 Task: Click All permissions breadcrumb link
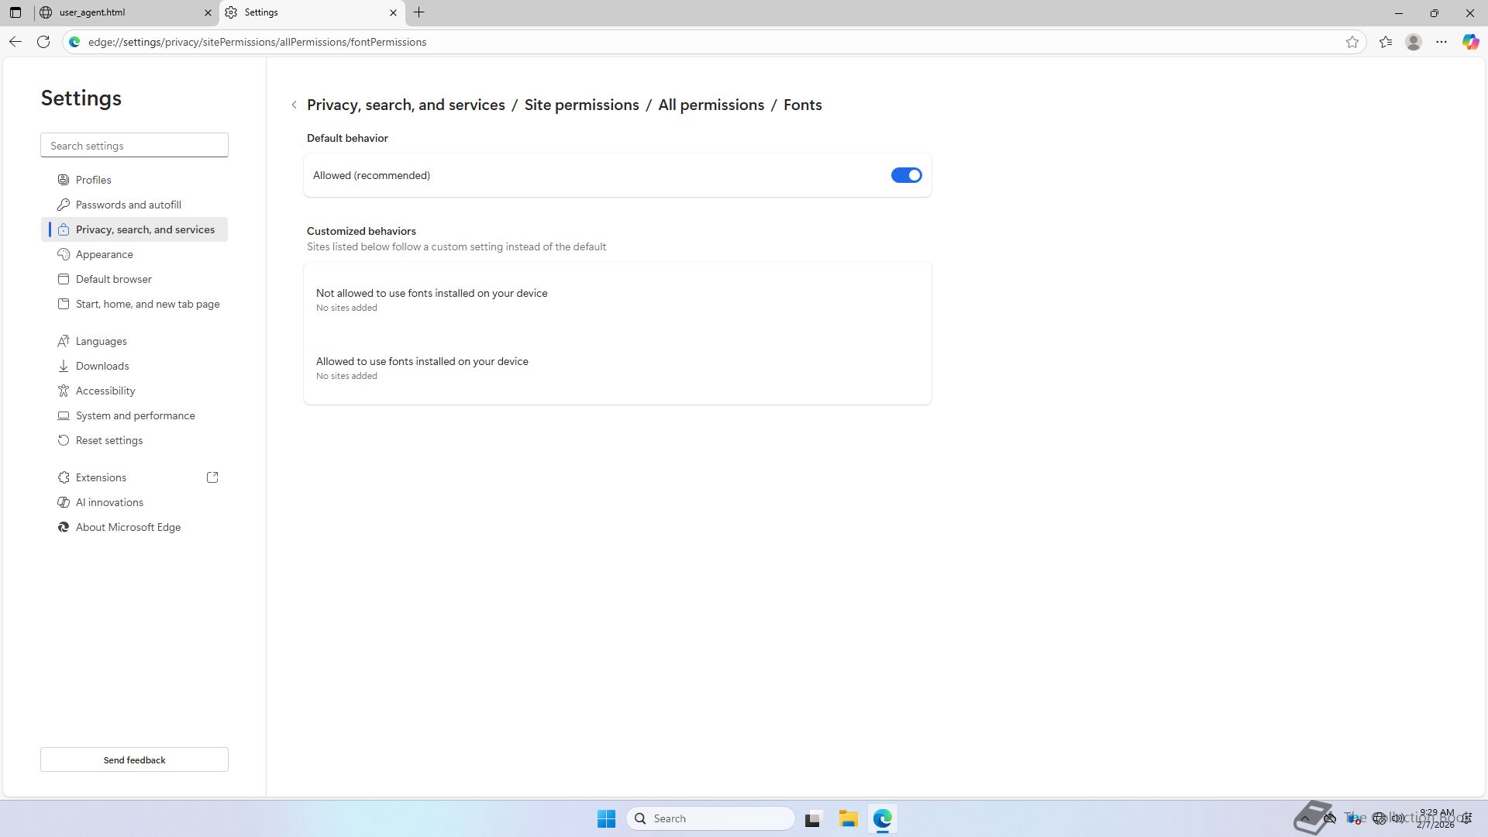[711, 105]
